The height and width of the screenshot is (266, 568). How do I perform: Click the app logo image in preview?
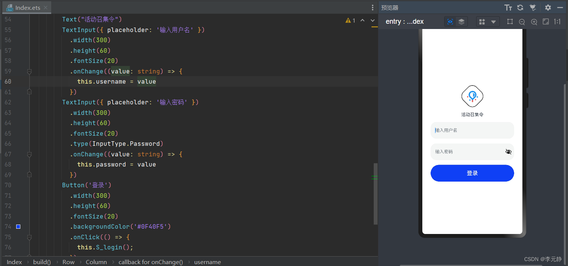click(472, 96)
